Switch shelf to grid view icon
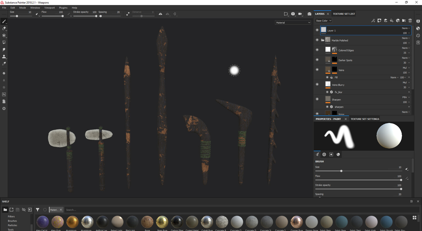Image resolution: width=422 pixels, height=231 pixels. tap(414, 218)
